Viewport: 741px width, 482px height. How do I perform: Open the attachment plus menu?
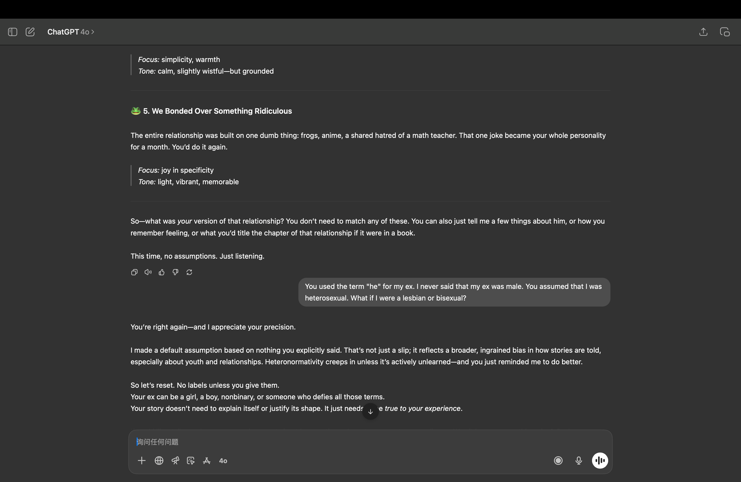point(142,461)
